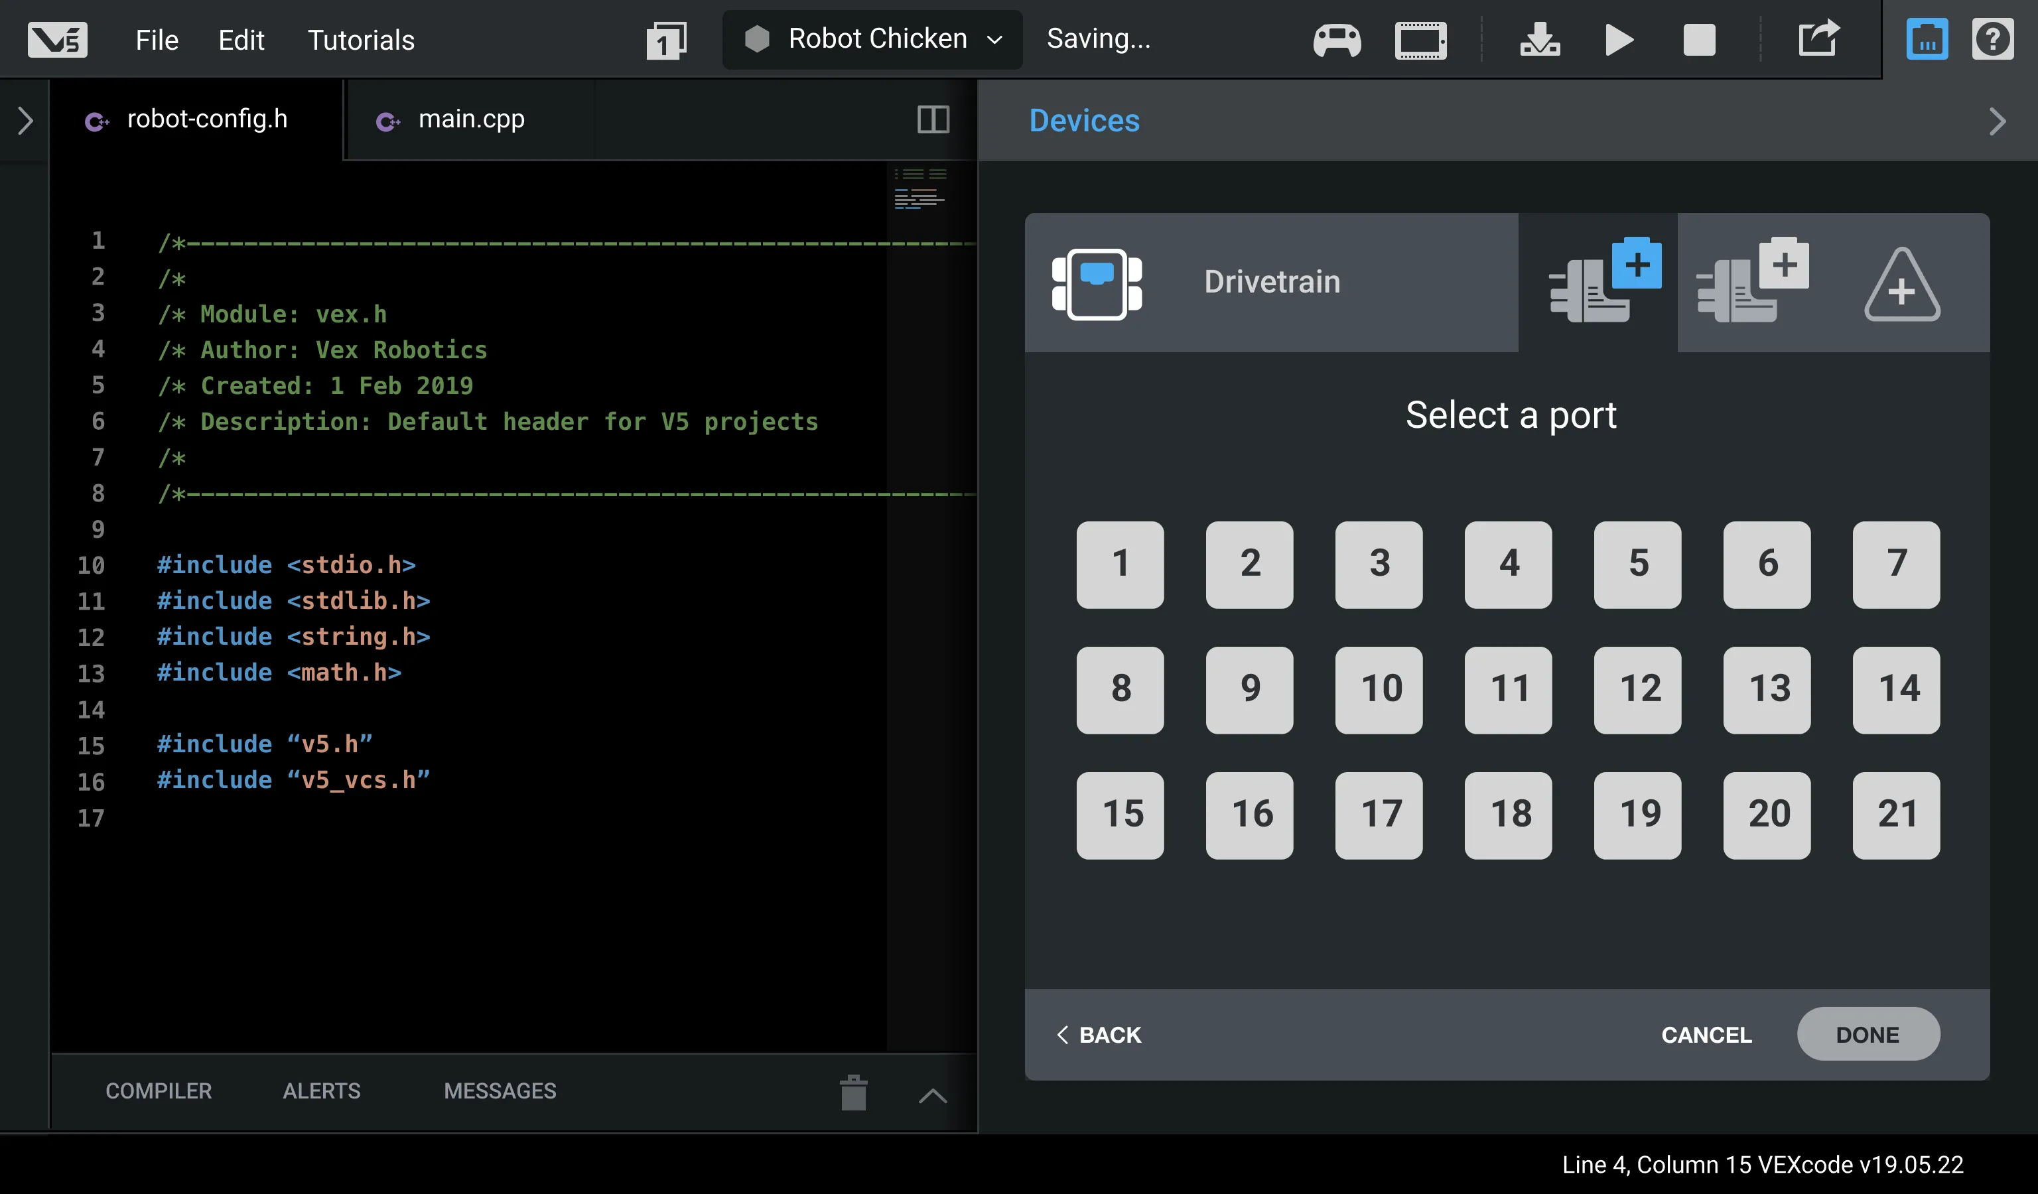Click the DONE button
Image resolution: width=2038 pixels, height=1194 pixels.
[x=1868, y=1034]
